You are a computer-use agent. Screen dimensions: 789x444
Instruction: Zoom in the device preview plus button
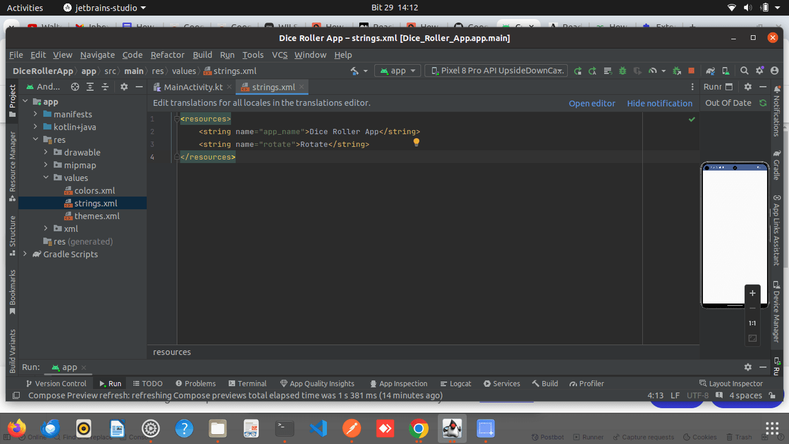tap(752, 293)
